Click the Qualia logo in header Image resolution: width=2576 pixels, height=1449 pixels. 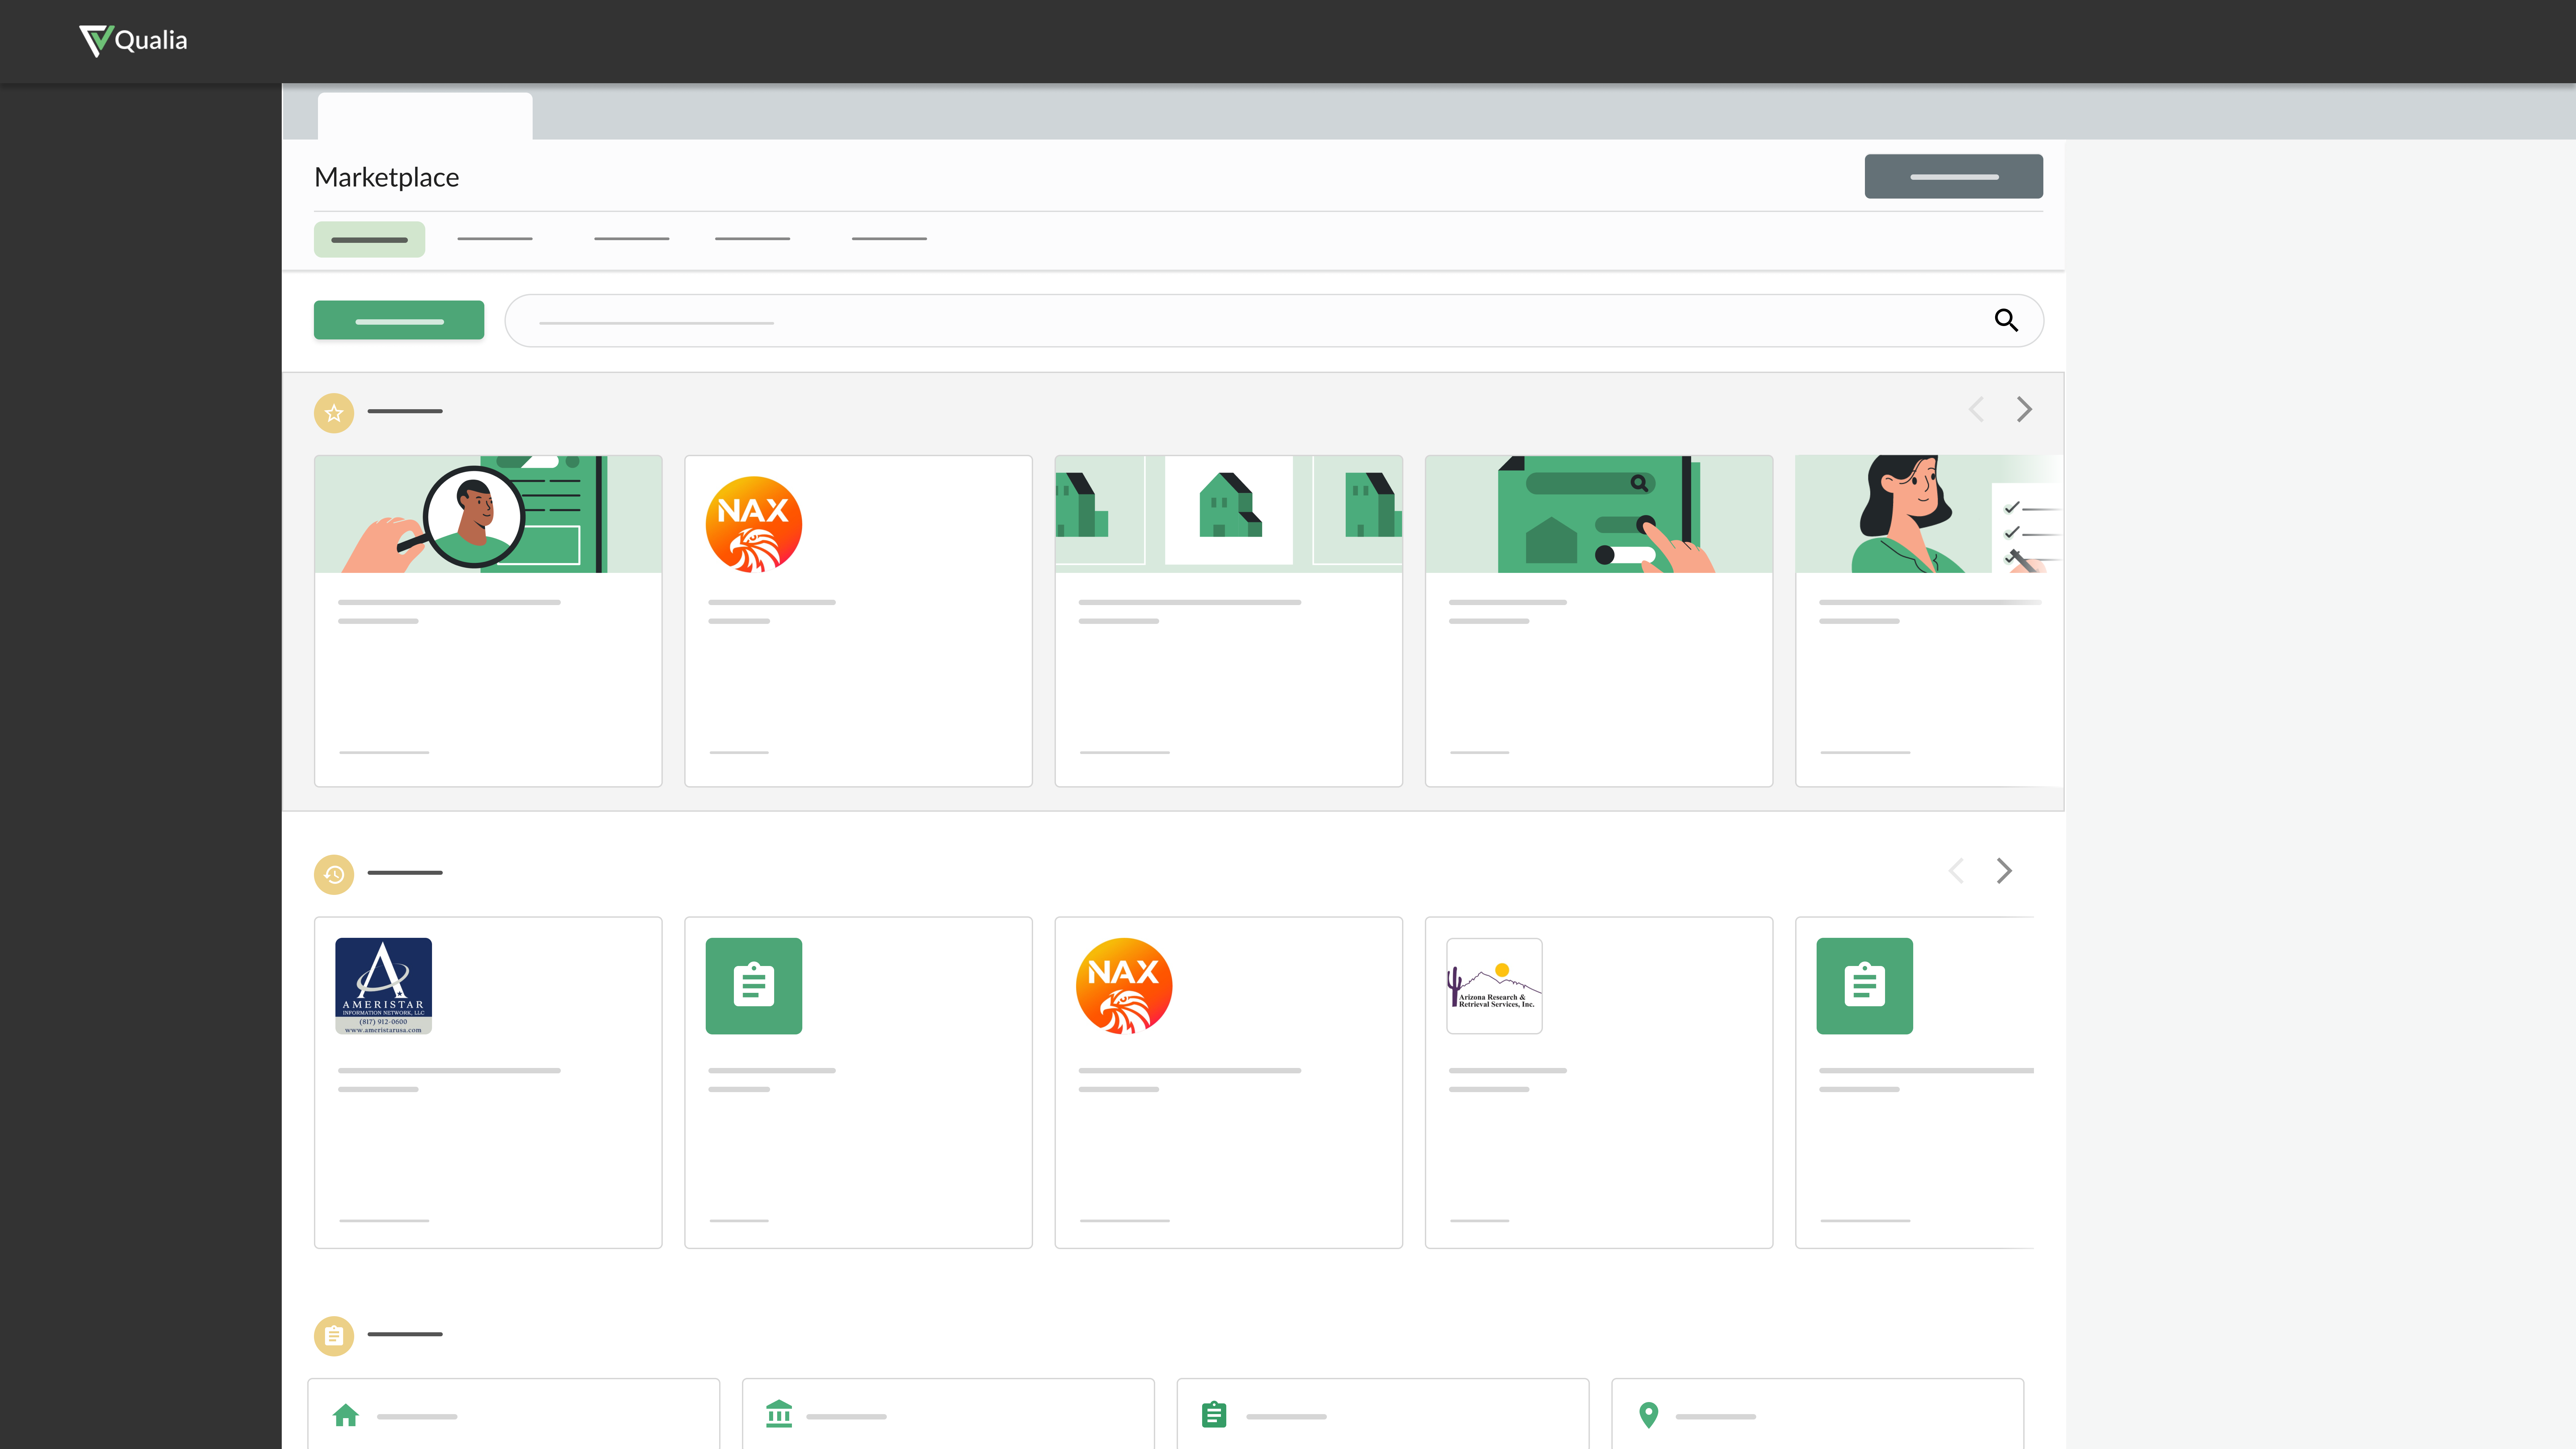coord(133,41)
